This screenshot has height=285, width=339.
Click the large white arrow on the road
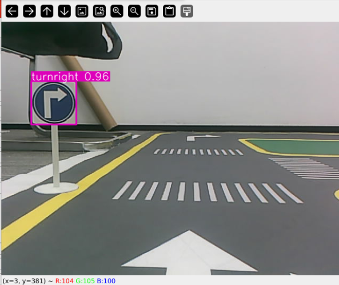[189, 254]
